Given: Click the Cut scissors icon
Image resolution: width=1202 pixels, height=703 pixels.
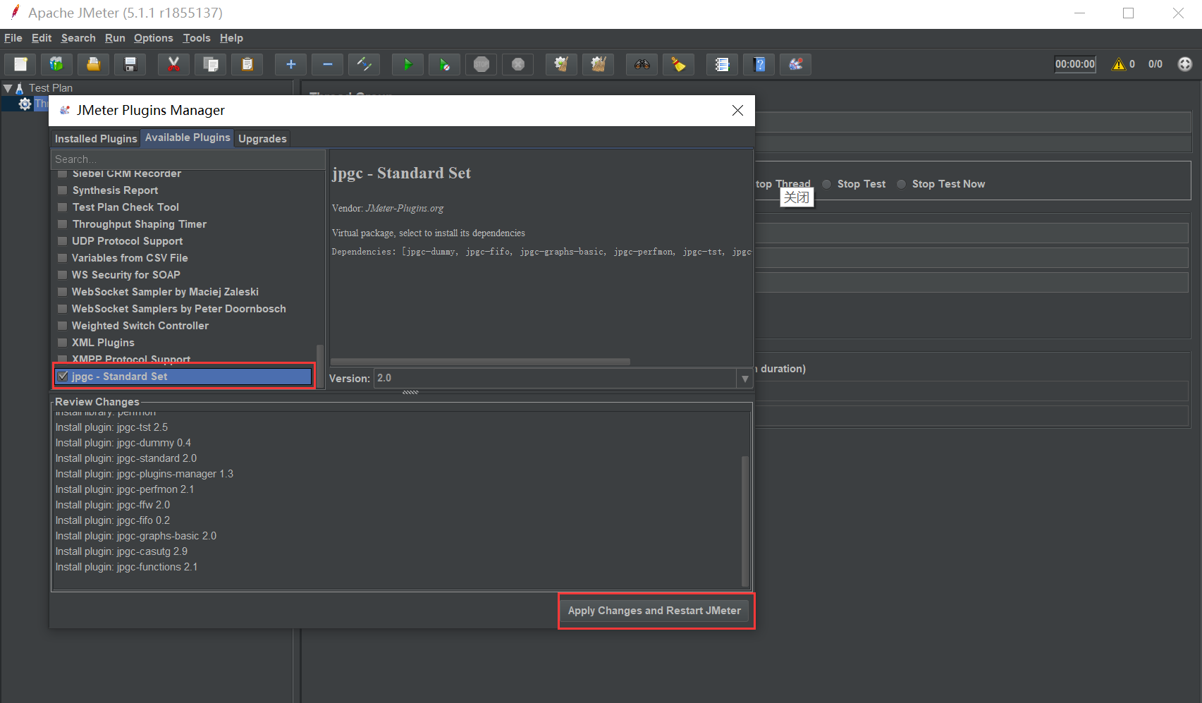Looking at the screenshot, I should [173, 64].
